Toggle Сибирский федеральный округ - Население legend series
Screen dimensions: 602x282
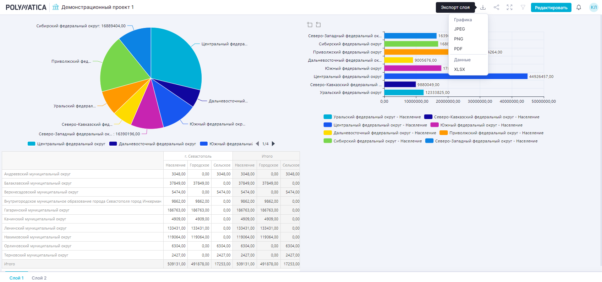coord(373,141)
